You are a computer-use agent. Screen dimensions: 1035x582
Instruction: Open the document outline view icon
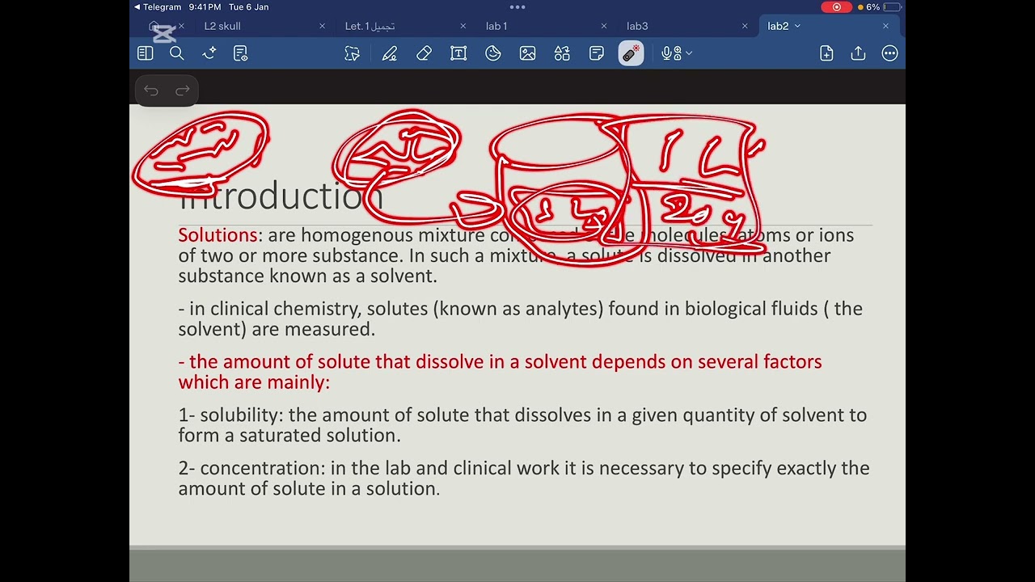(x=240, y=53)
